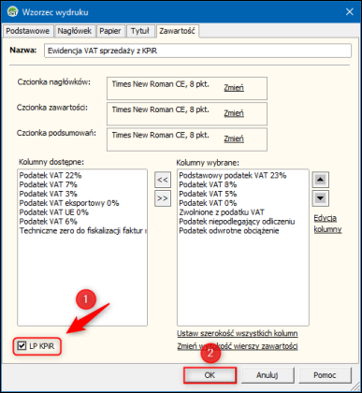362x393 pixels.
Task: Select Podatek VAT 0% in chosen columns
Action: tap(243, 203)
